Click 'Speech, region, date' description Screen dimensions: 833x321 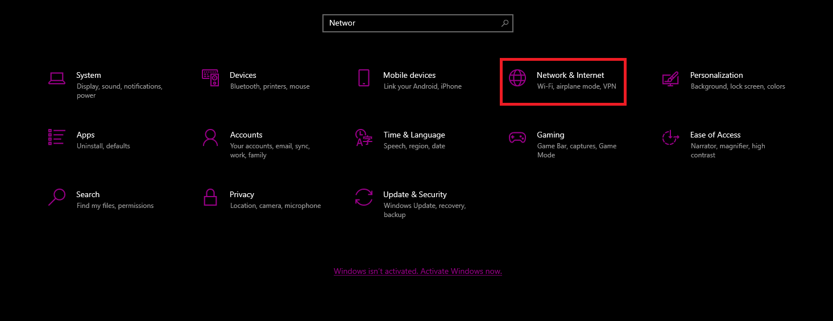pyautogui.click(x=415, y=146)
